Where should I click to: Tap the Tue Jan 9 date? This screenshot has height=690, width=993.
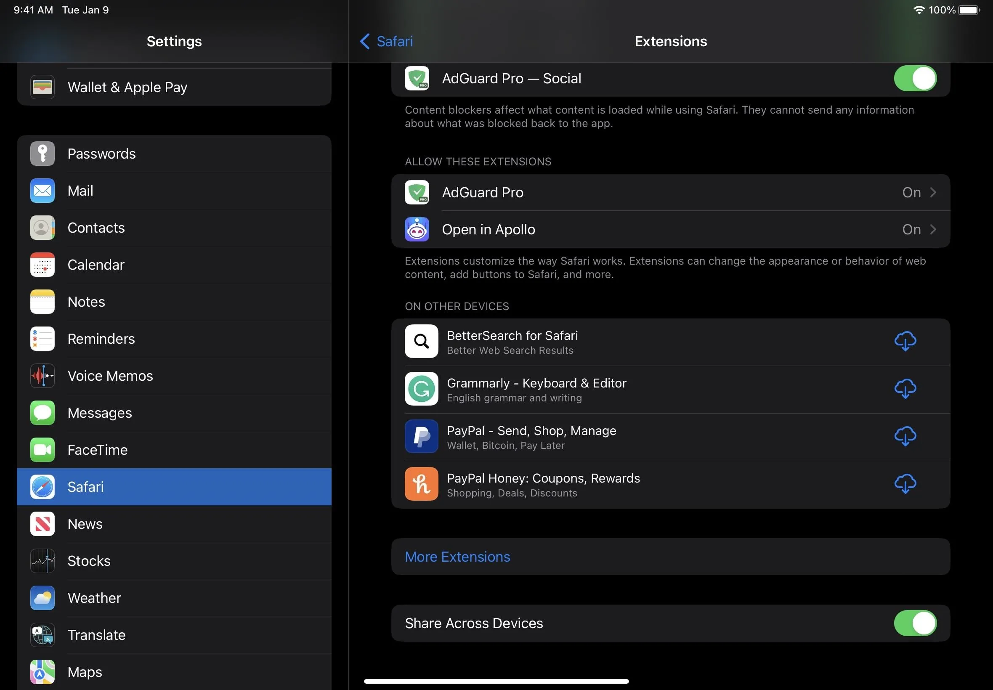click(85, 10)
